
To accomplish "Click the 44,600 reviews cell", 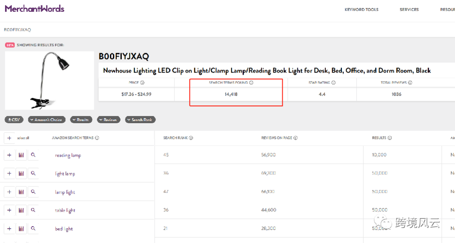I will coord(268,210).
